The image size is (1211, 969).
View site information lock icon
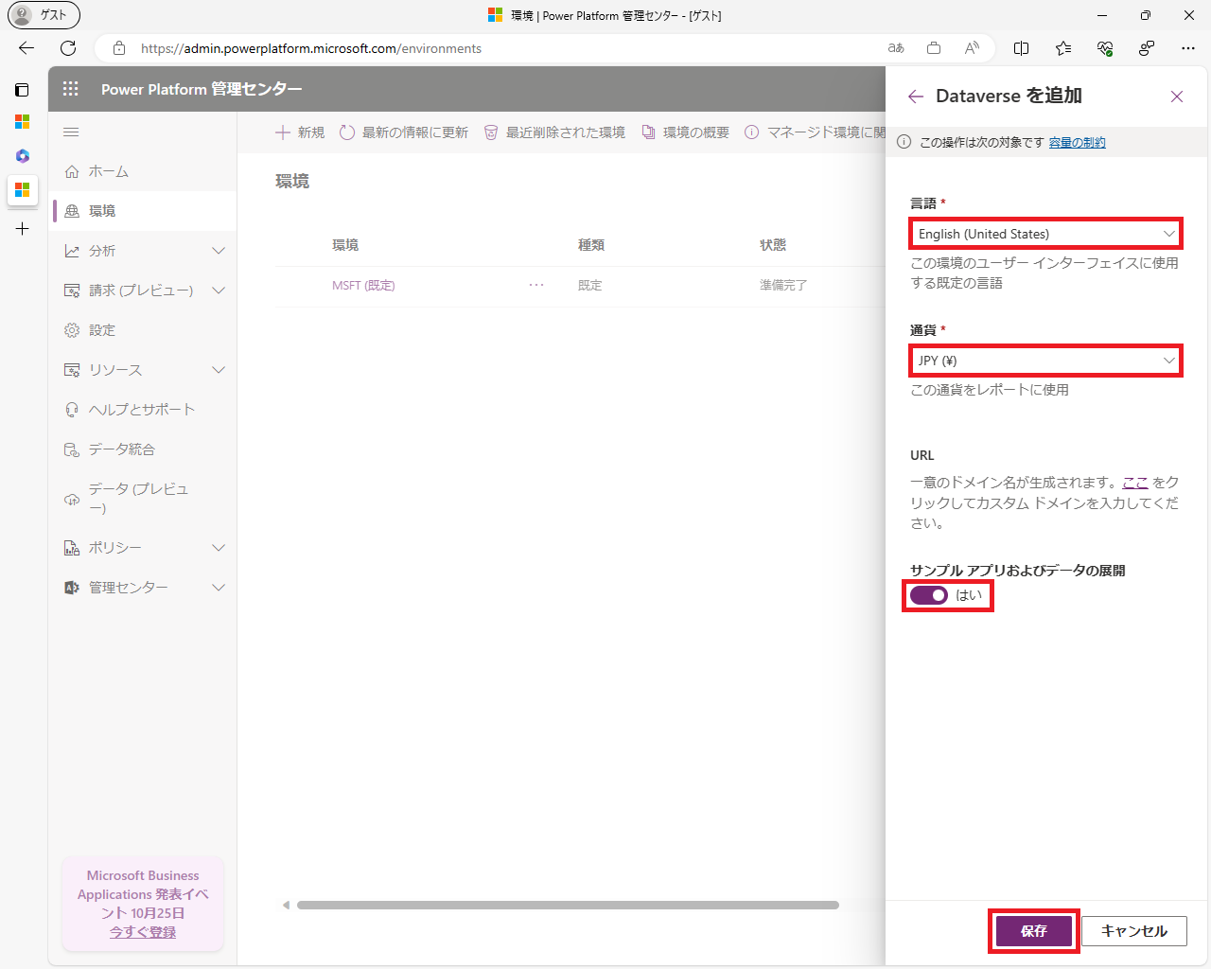119,48
